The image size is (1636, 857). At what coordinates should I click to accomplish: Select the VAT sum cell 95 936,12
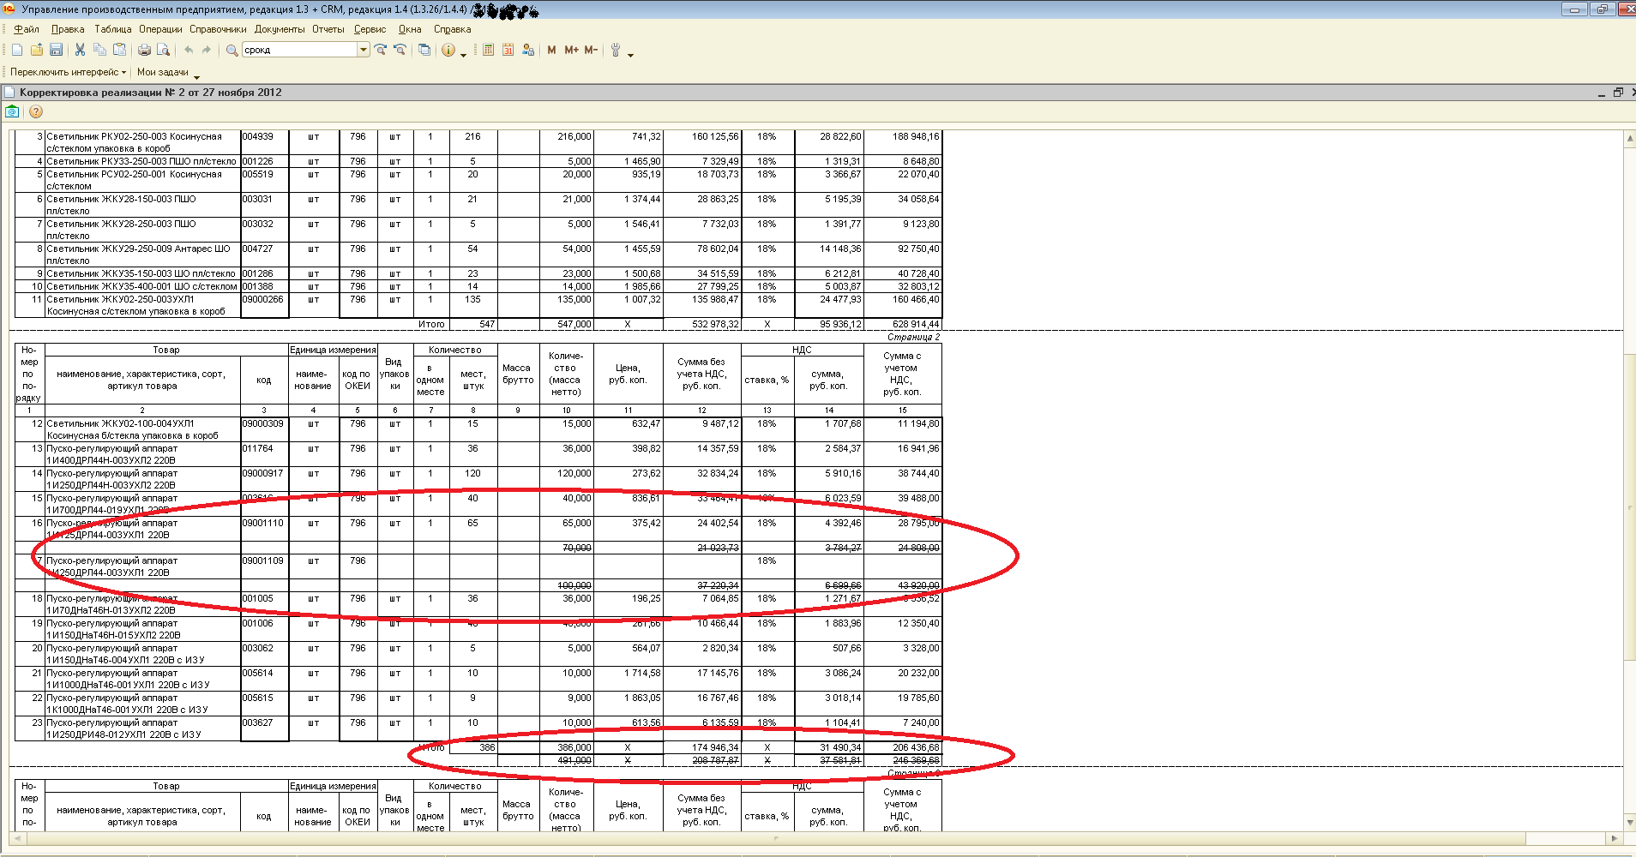point(829,324)
